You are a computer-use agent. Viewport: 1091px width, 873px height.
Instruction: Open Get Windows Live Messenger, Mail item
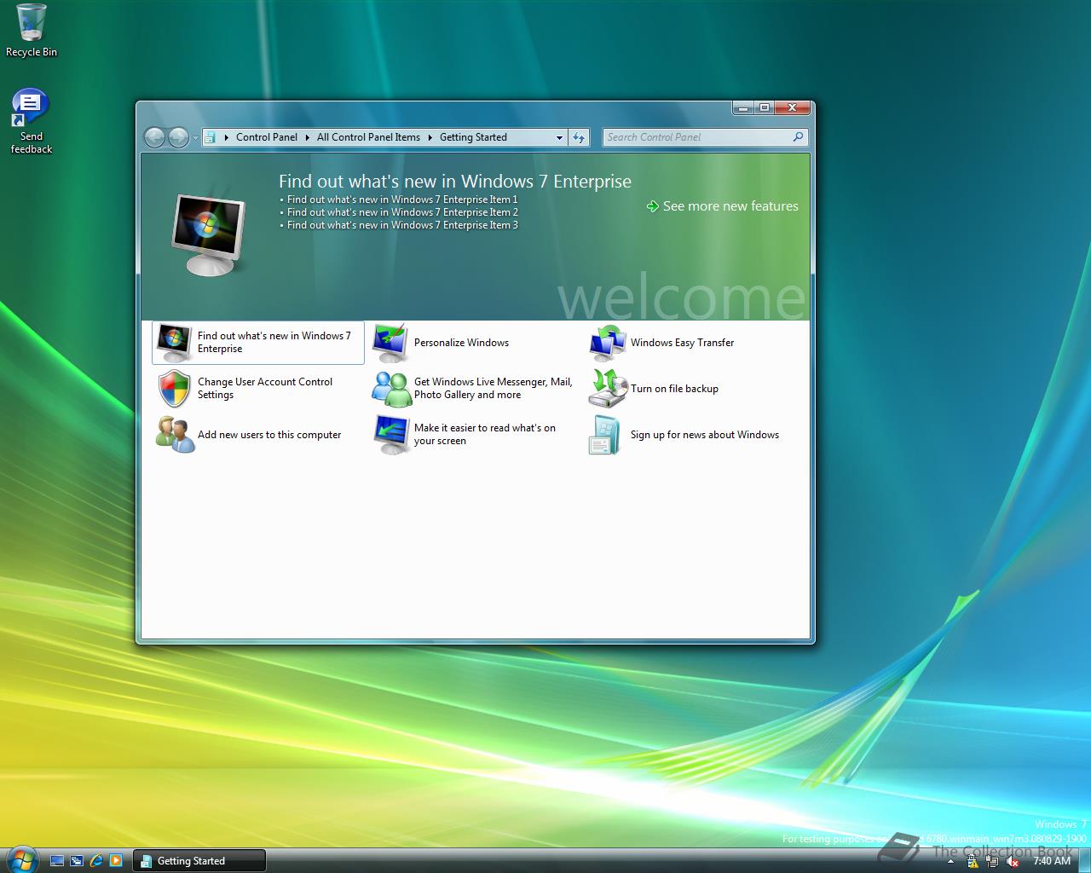click(474, 389)
